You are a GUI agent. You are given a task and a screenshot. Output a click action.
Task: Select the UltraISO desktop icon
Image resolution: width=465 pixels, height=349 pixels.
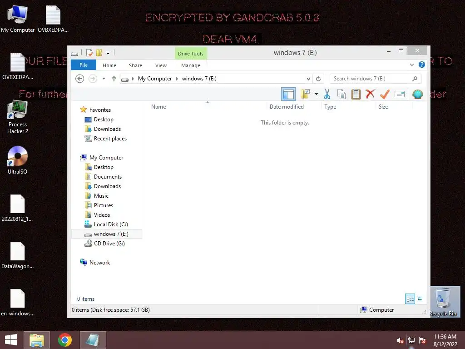18,160
